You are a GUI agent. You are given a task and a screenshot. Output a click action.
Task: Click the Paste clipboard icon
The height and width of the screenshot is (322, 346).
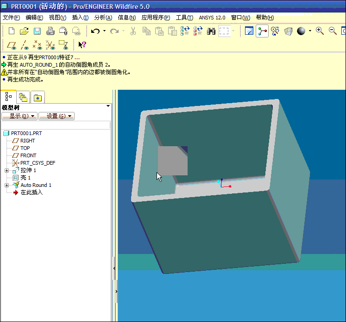pos(159,31)
